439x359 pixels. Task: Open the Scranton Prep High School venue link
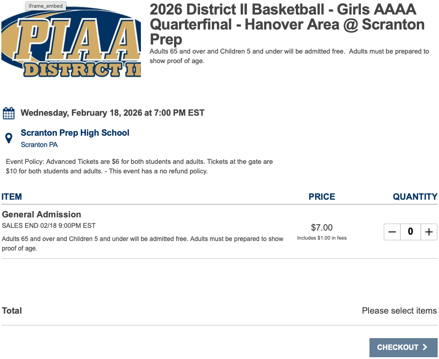(75, 133)
